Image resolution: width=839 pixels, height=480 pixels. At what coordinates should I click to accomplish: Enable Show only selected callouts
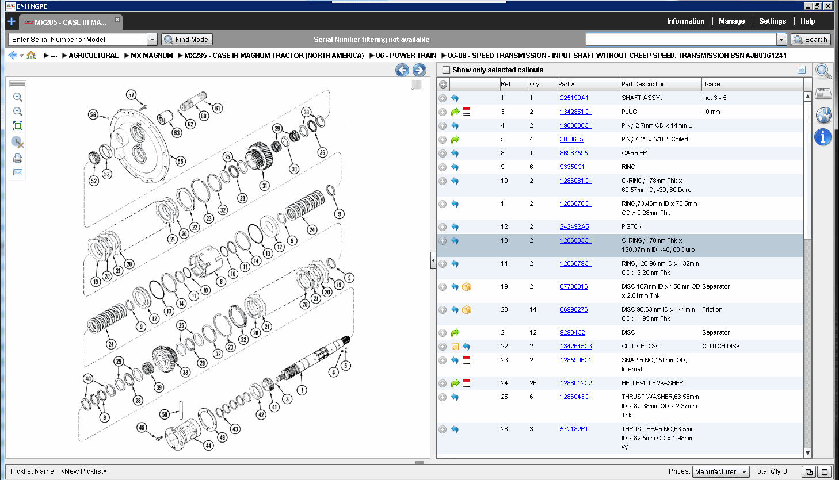coord(446,69)
